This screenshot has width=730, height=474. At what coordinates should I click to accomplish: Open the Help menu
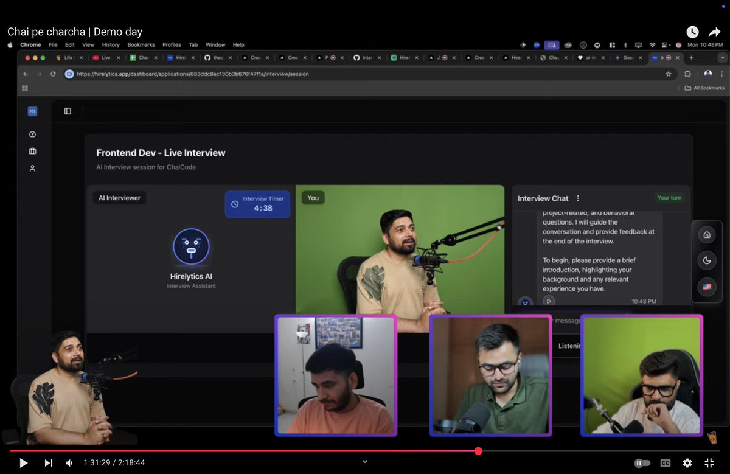tap(238, 44)
